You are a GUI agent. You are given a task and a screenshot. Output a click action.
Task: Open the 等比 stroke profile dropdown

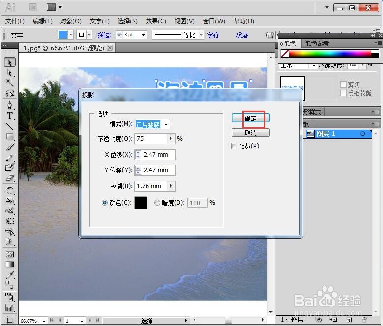coord(201,35)
